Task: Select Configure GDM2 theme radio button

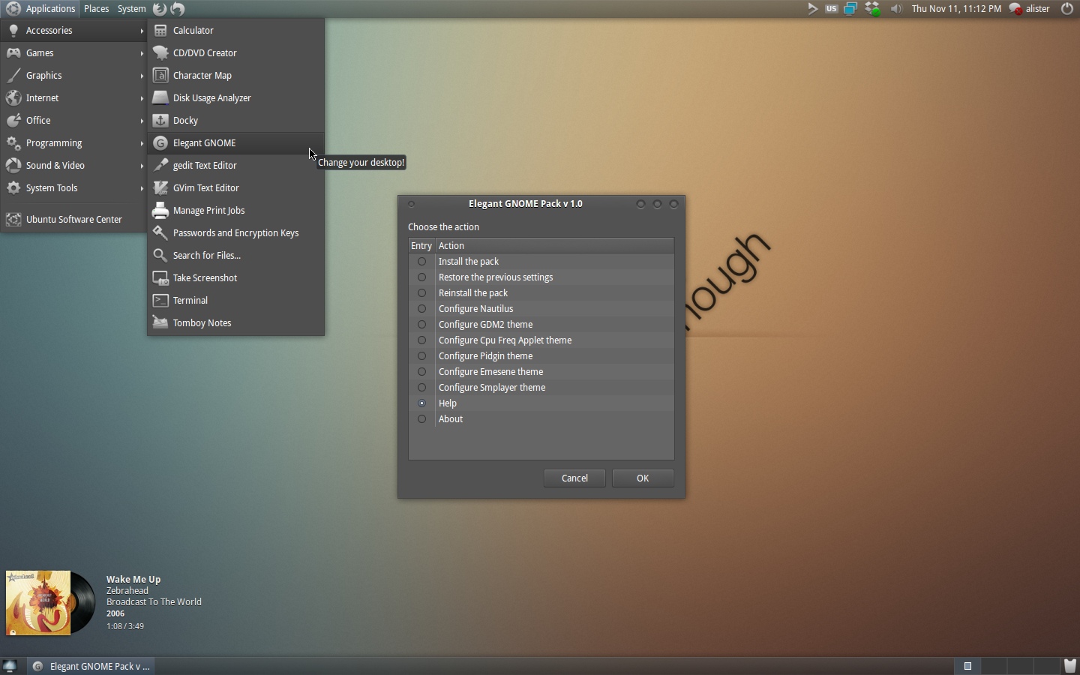Action: 421,325
